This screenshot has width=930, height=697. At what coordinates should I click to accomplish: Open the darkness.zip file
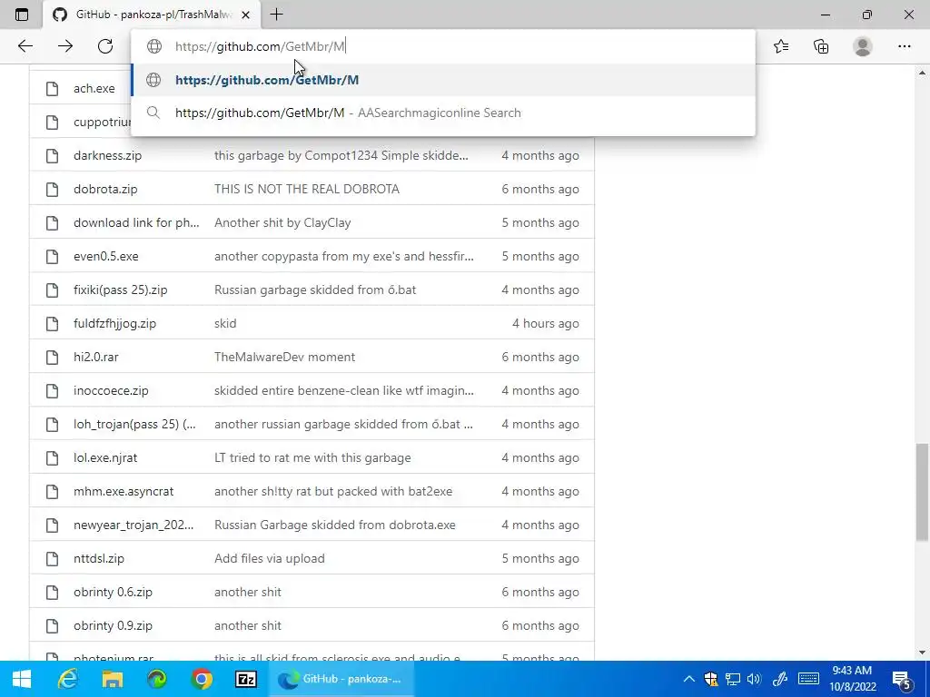(x=107, y=155)
